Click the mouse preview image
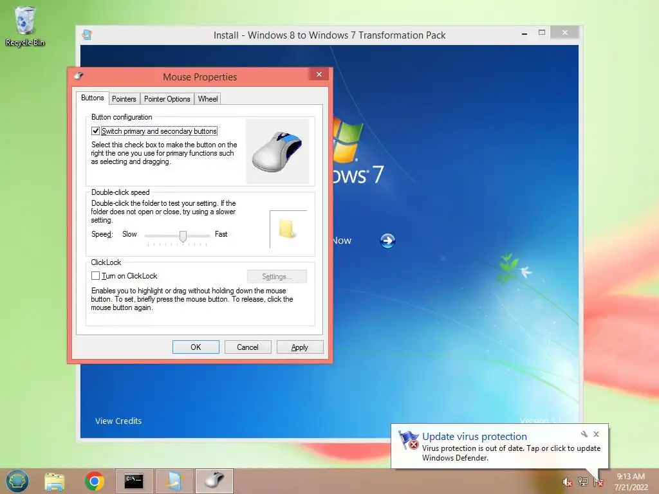This screenshot has width=659, height=494. click(277, 151)
